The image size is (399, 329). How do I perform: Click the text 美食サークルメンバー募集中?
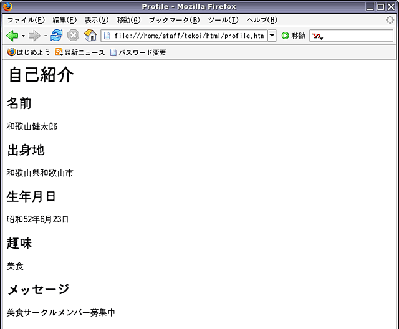tap(61, 312)
